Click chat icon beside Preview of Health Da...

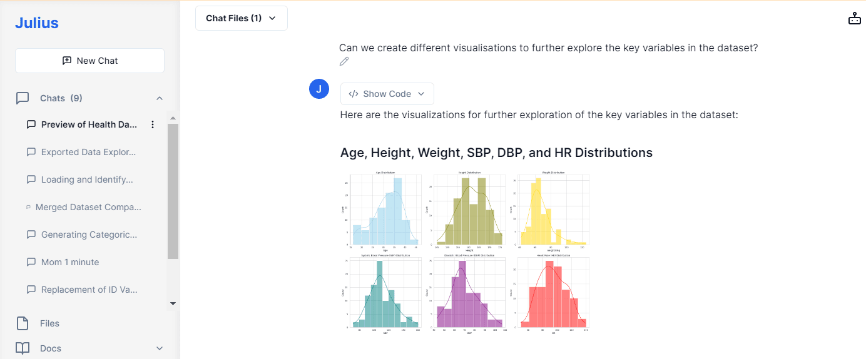(31, 124)
